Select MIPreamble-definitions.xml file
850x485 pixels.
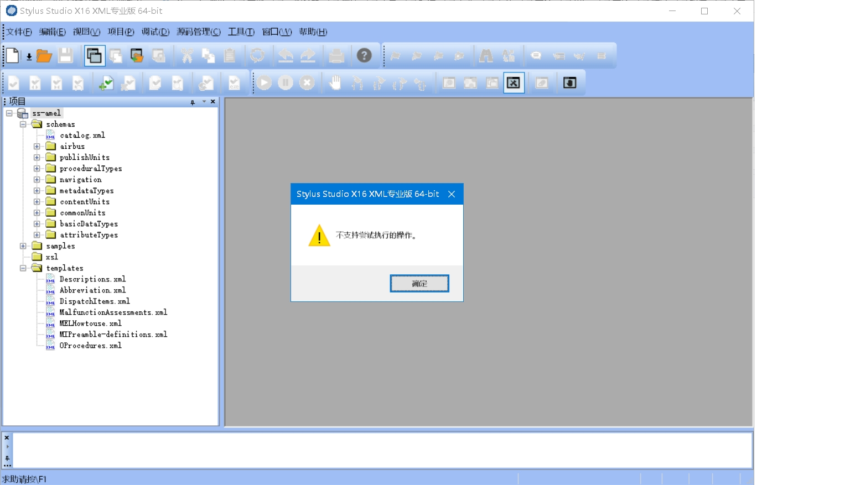113,334
